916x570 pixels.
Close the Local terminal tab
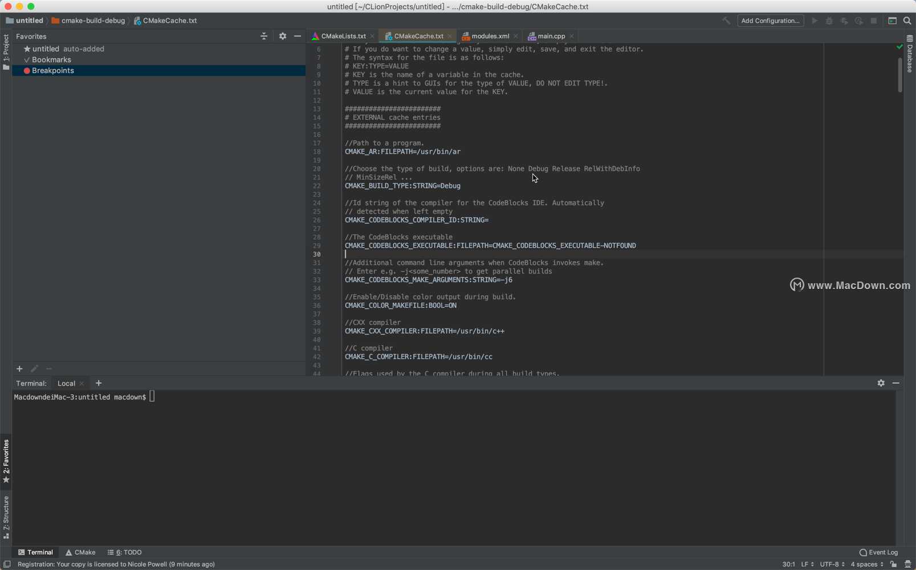(82, 384)
